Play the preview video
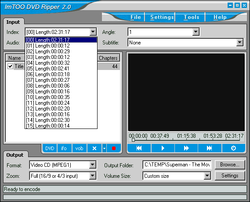 (x=163, y=148)
